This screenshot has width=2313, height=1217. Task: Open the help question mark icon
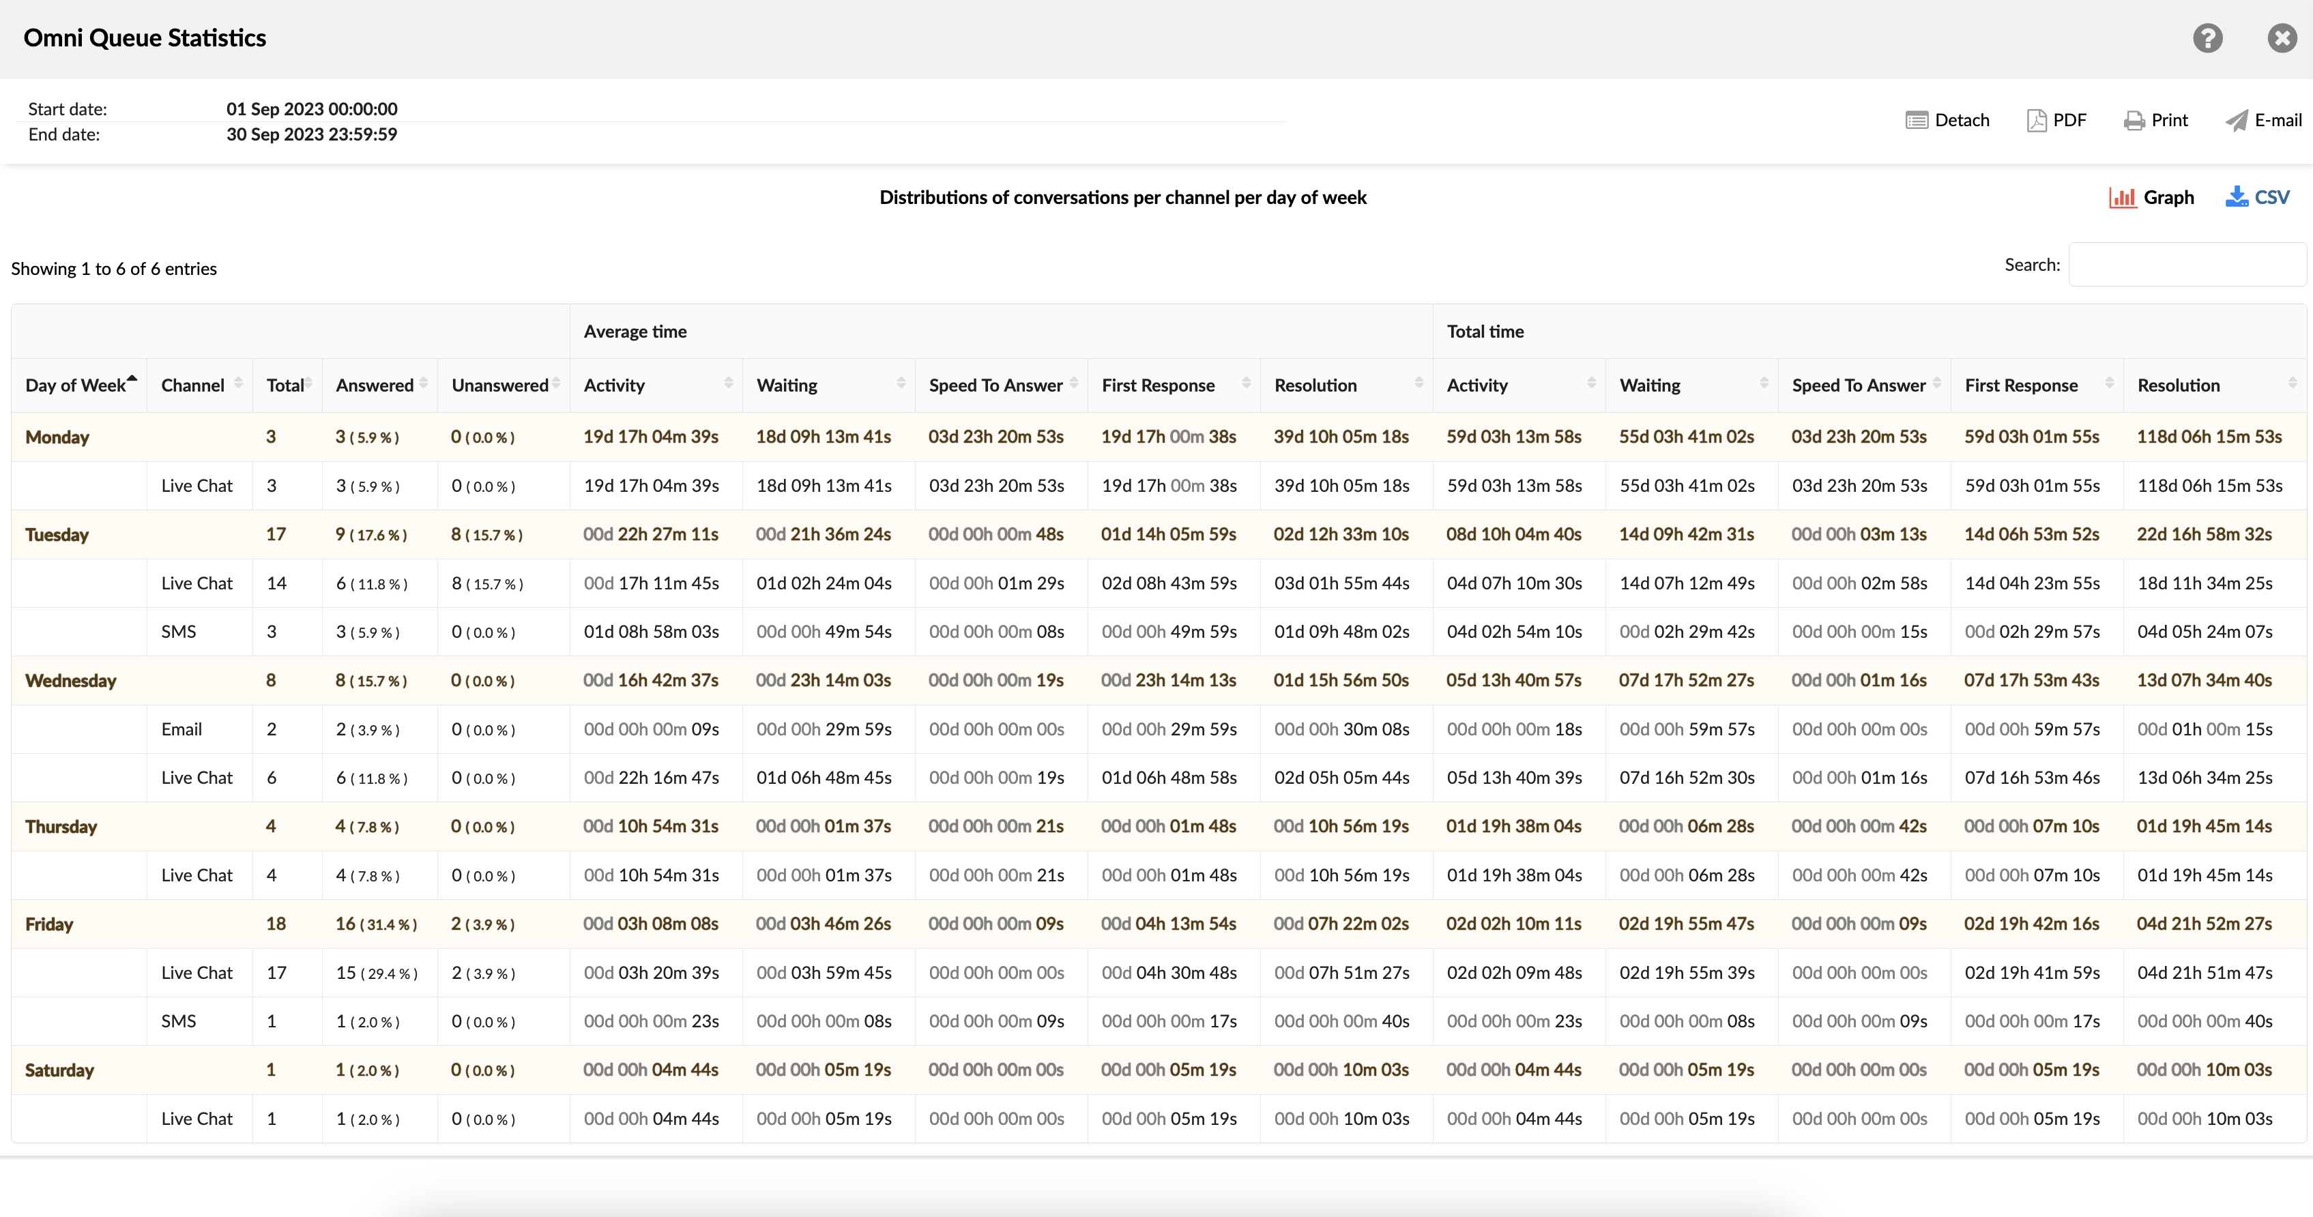(x=2207, y=38)
